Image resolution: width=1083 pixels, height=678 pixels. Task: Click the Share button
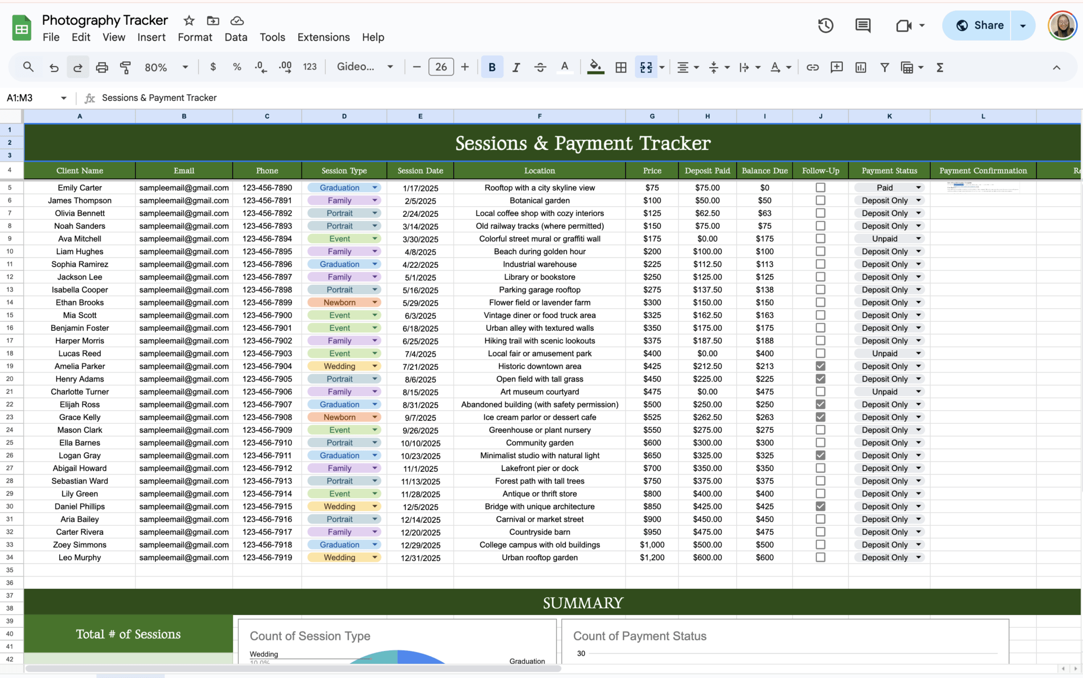986,25
